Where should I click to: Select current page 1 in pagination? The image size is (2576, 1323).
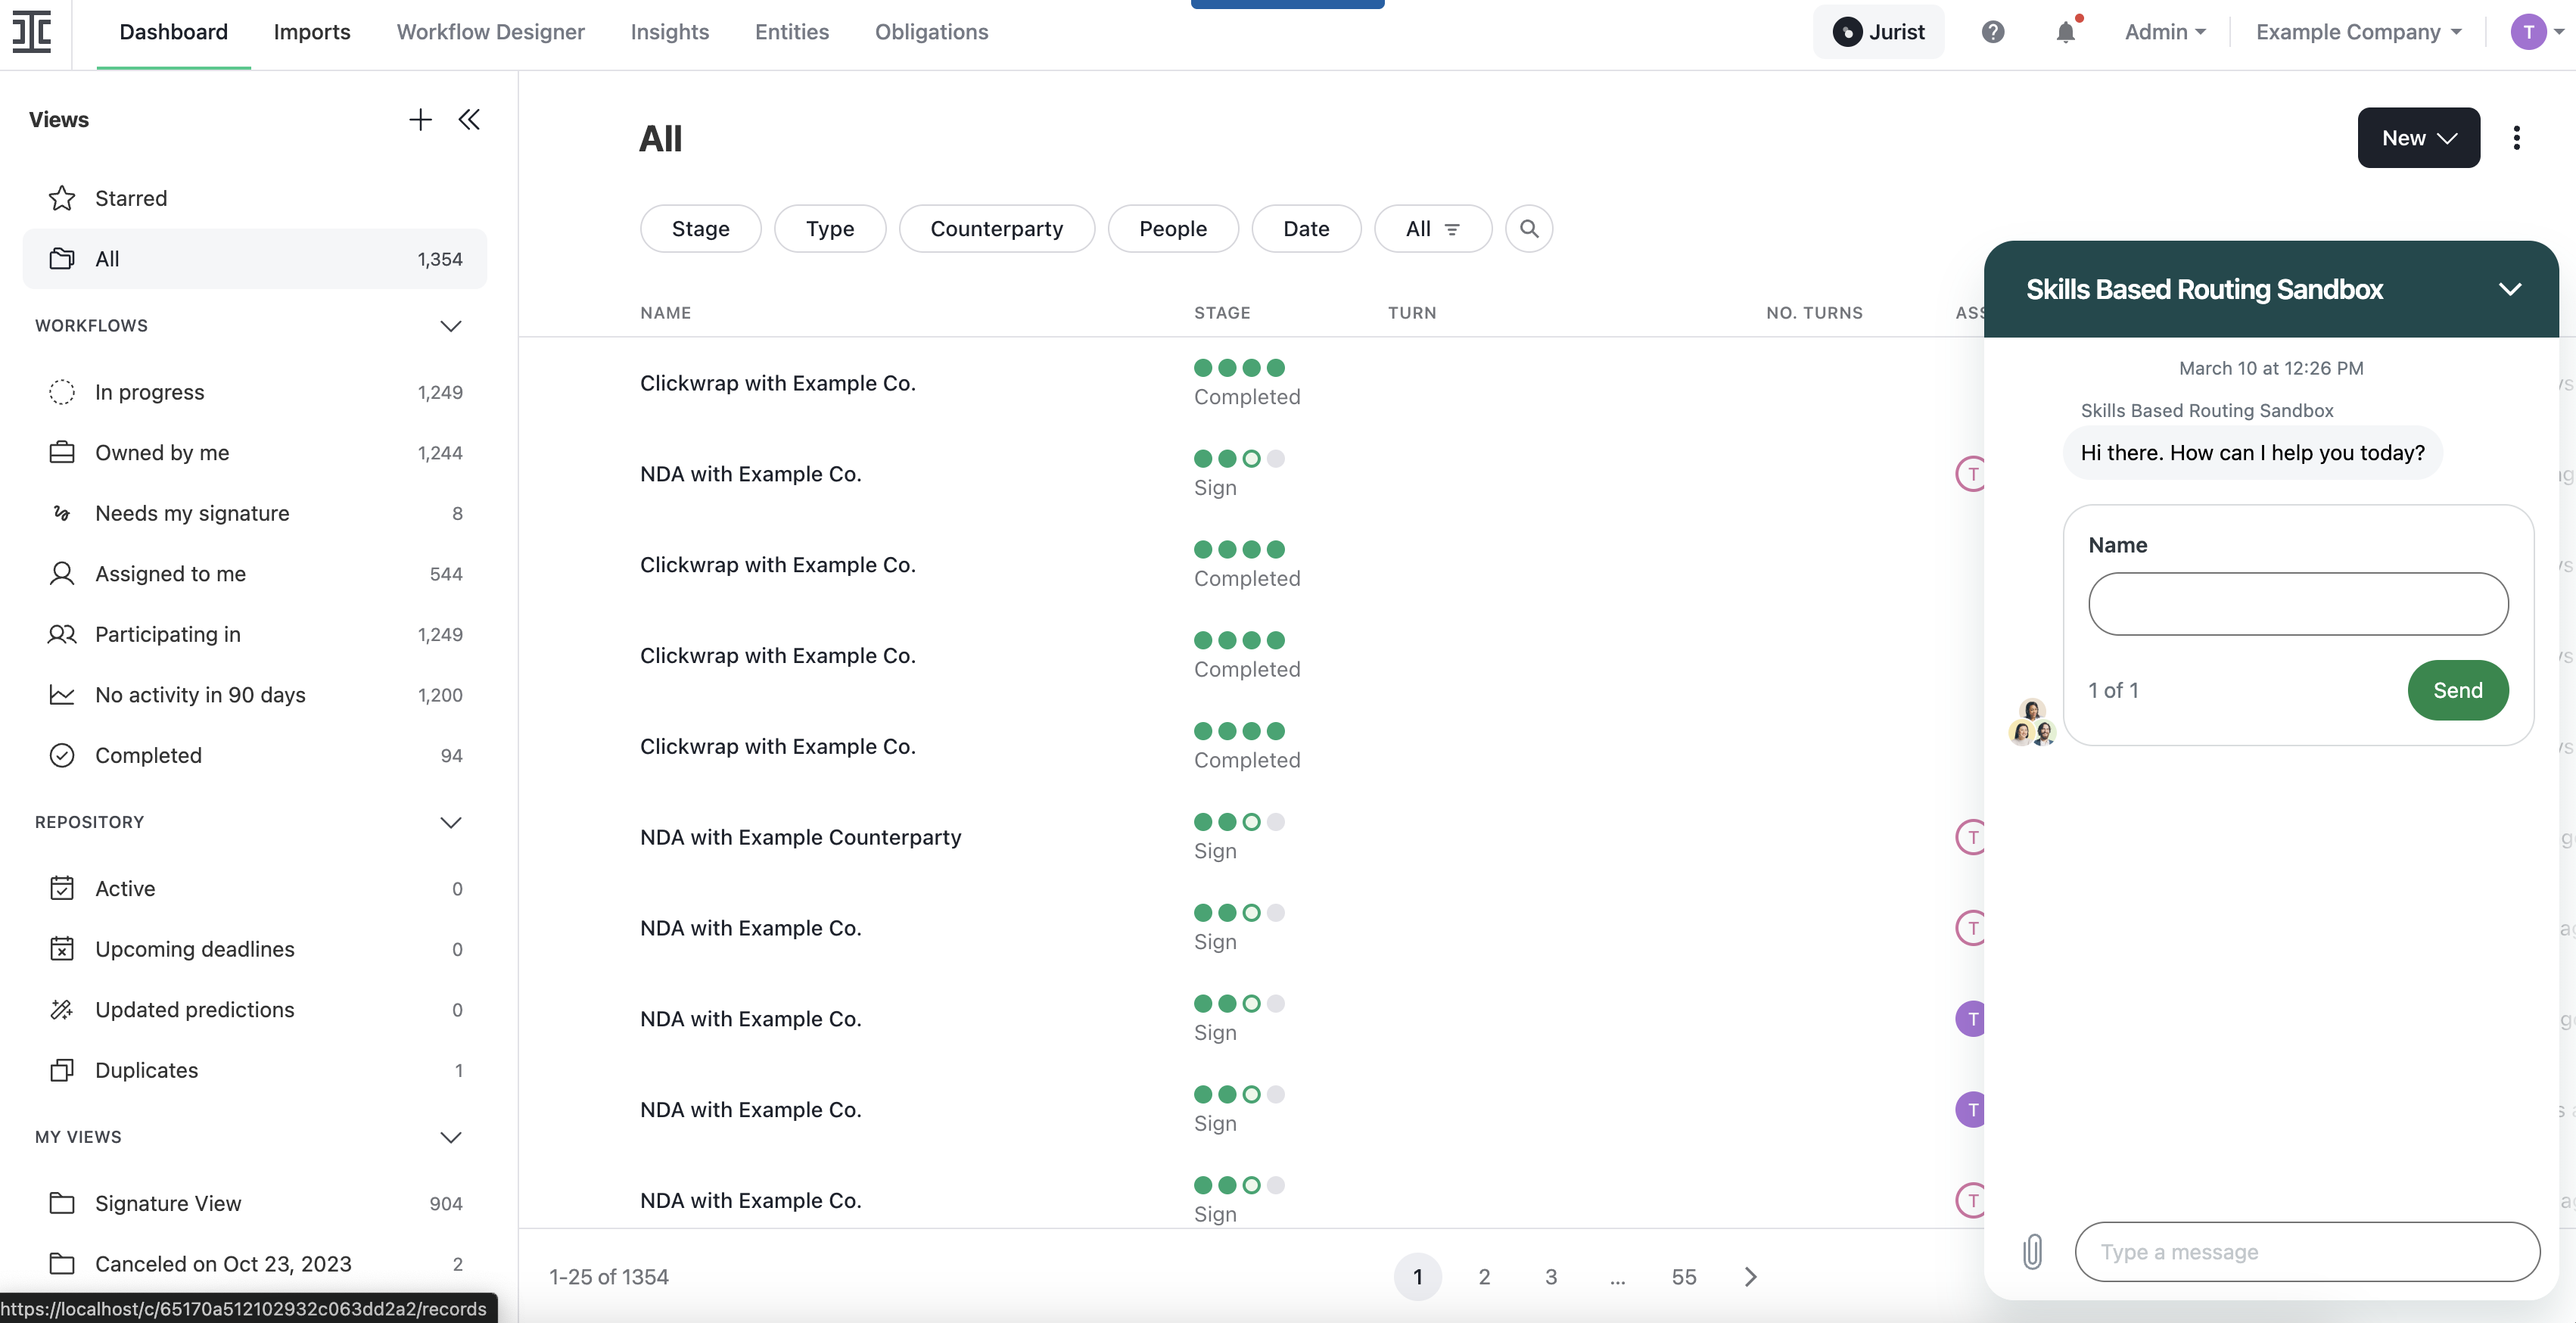[1417, 1277]
